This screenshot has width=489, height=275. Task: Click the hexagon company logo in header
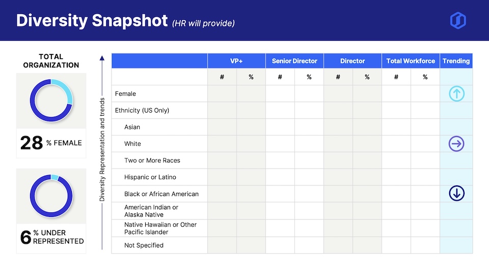click(458, 20)
